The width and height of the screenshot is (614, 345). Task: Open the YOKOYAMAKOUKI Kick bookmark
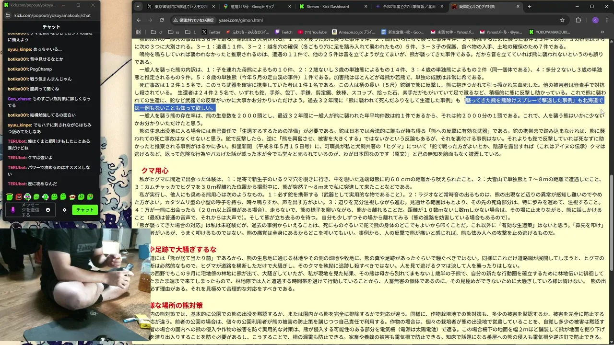point(549,32)
